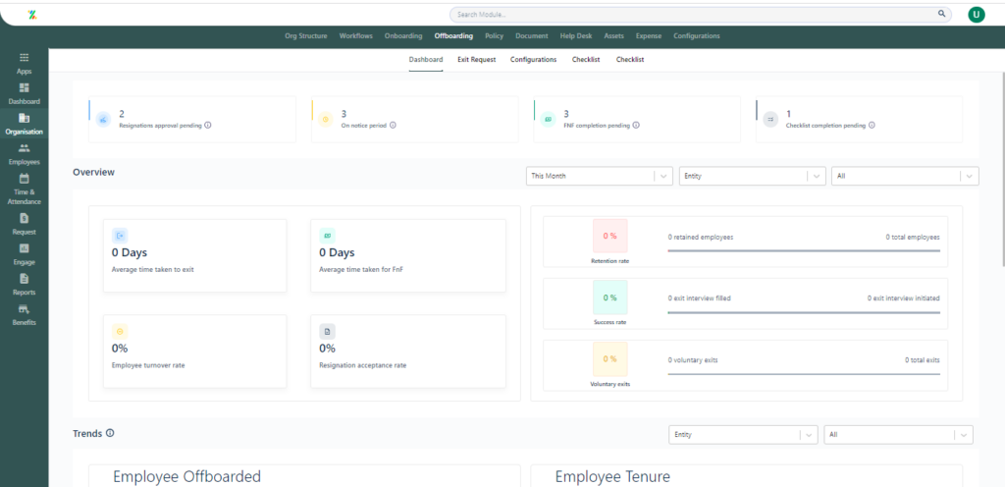Open Time & Attendance calendar icon
Viewport: 1005px width, 487px height.
pos(24,178)
